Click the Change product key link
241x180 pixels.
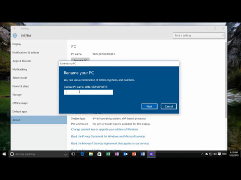point(104,129)
